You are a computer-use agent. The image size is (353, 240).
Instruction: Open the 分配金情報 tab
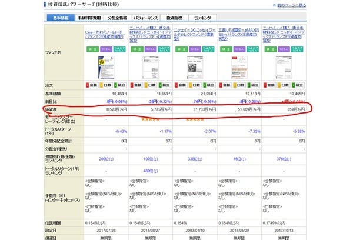click(x=118, y=18)
